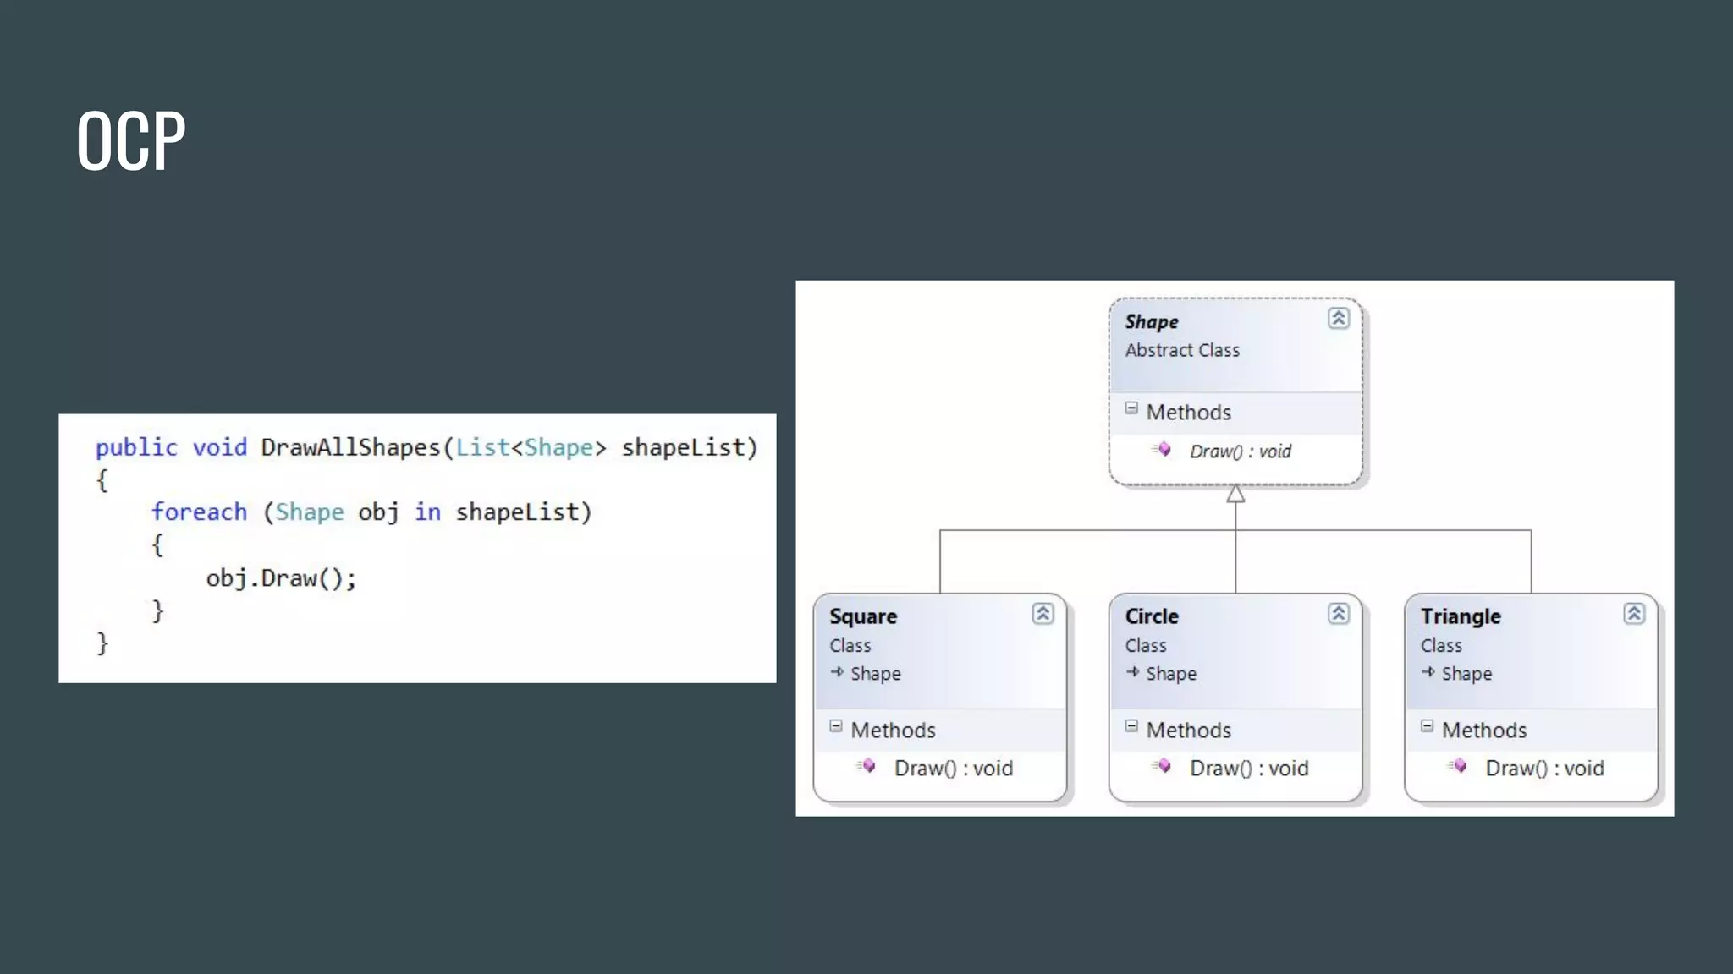Click the OCP slide title
This screenshot has height=974, width=1733.
[131, 140]
